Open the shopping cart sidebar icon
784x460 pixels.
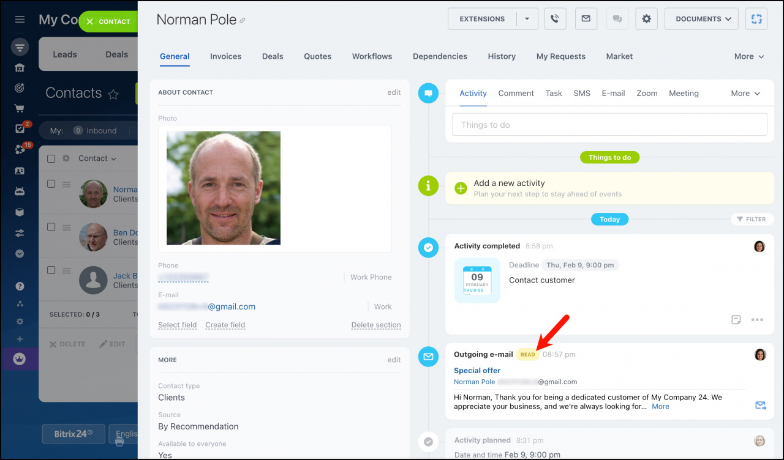click(x=20, y=109)
